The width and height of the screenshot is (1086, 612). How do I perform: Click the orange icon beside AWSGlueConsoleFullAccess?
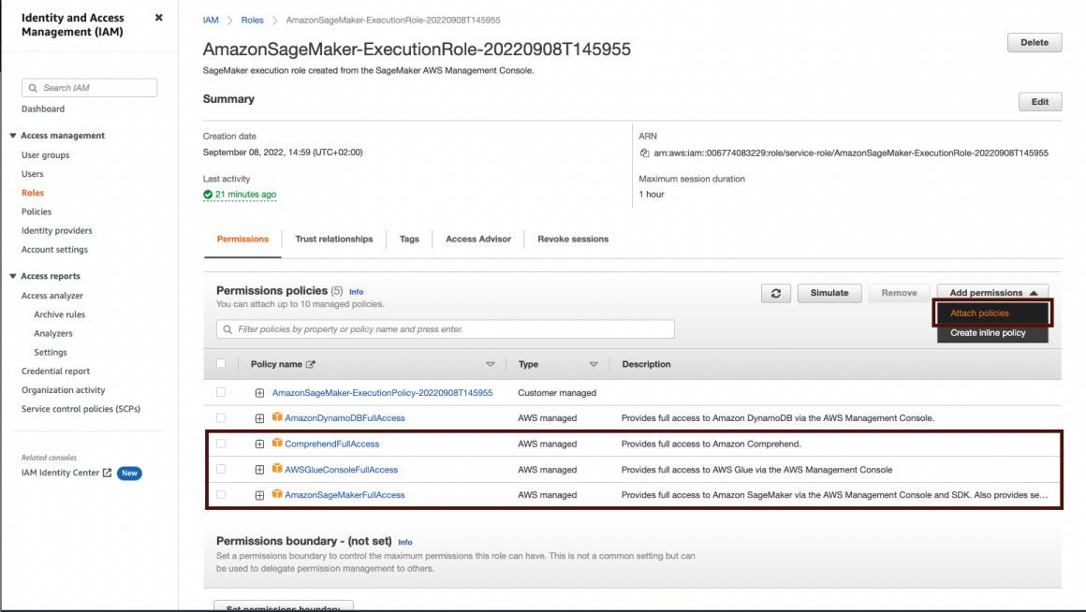tap(277, 470)
